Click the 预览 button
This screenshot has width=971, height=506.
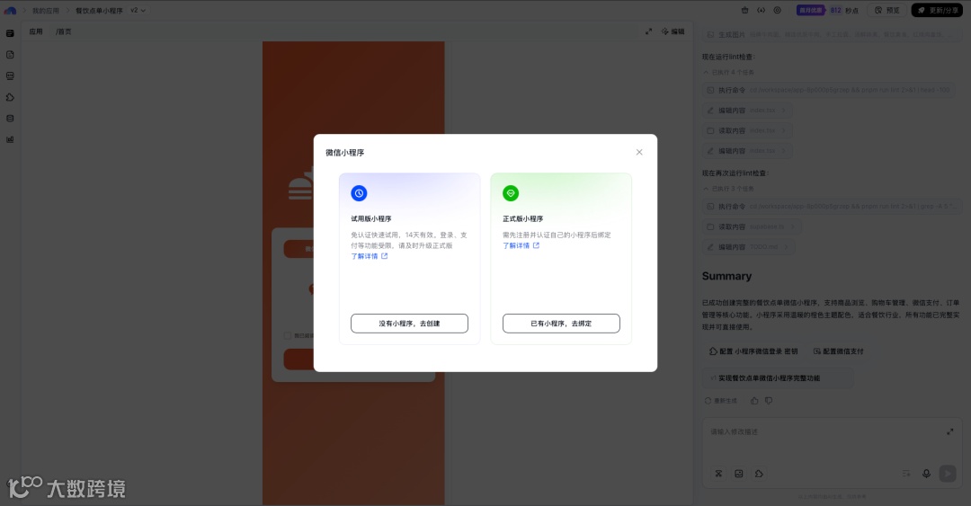coord(886,11)
